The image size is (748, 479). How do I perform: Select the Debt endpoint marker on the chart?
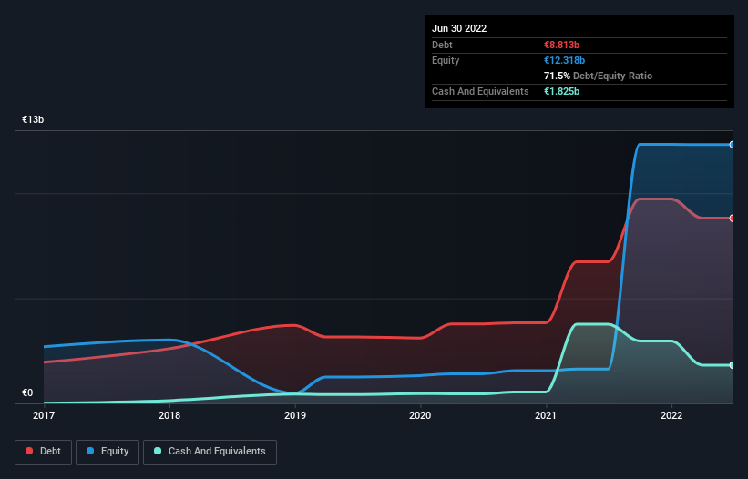tap(733, 219)
